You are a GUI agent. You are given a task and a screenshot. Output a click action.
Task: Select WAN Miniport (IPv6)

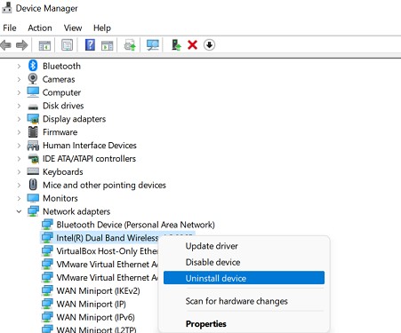point(95,317)
